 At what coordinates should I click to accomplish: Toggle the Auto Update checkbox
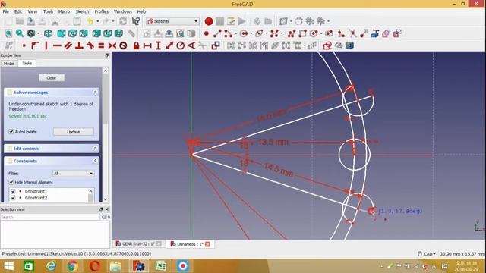(x=11, y=132)
